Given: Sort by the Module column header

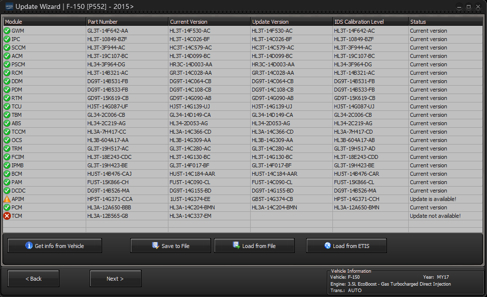Looking at the screenshot, I should [x=44, y=22].
